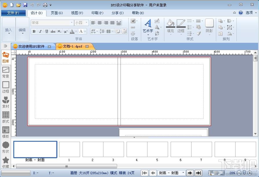This screenshot has height=177, width=259.
Task: Close the 文档-1.dpsf tab
Action: 87,47
